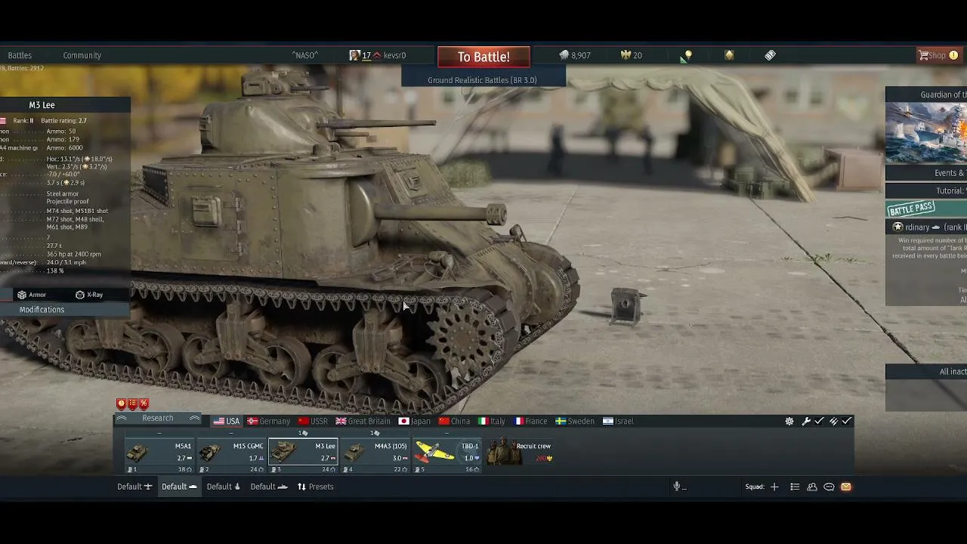Open the game chat rooms list icon
Viewport: 967px width, 544px height.
(x=795, y=487)
